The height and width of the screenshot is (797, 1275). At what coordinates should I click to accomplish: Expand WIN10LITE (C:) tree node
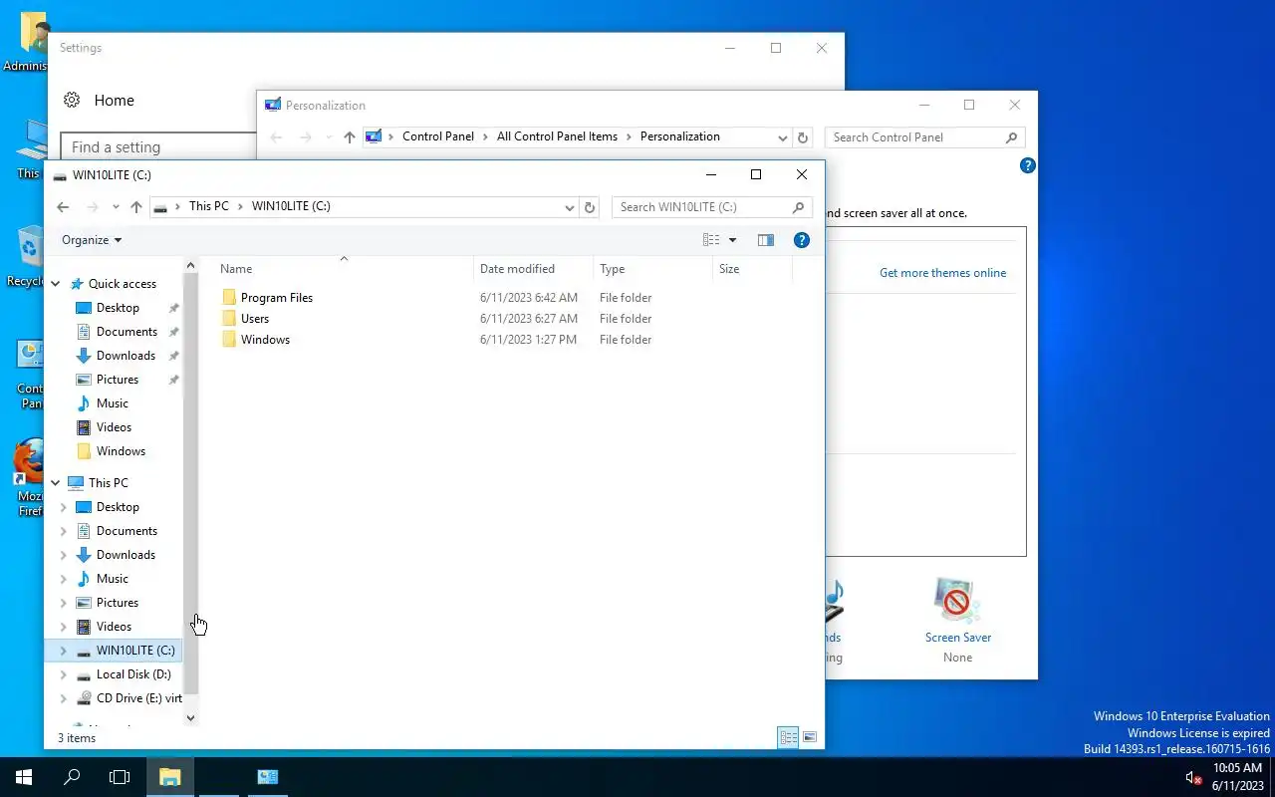click(x=64, y=651)
